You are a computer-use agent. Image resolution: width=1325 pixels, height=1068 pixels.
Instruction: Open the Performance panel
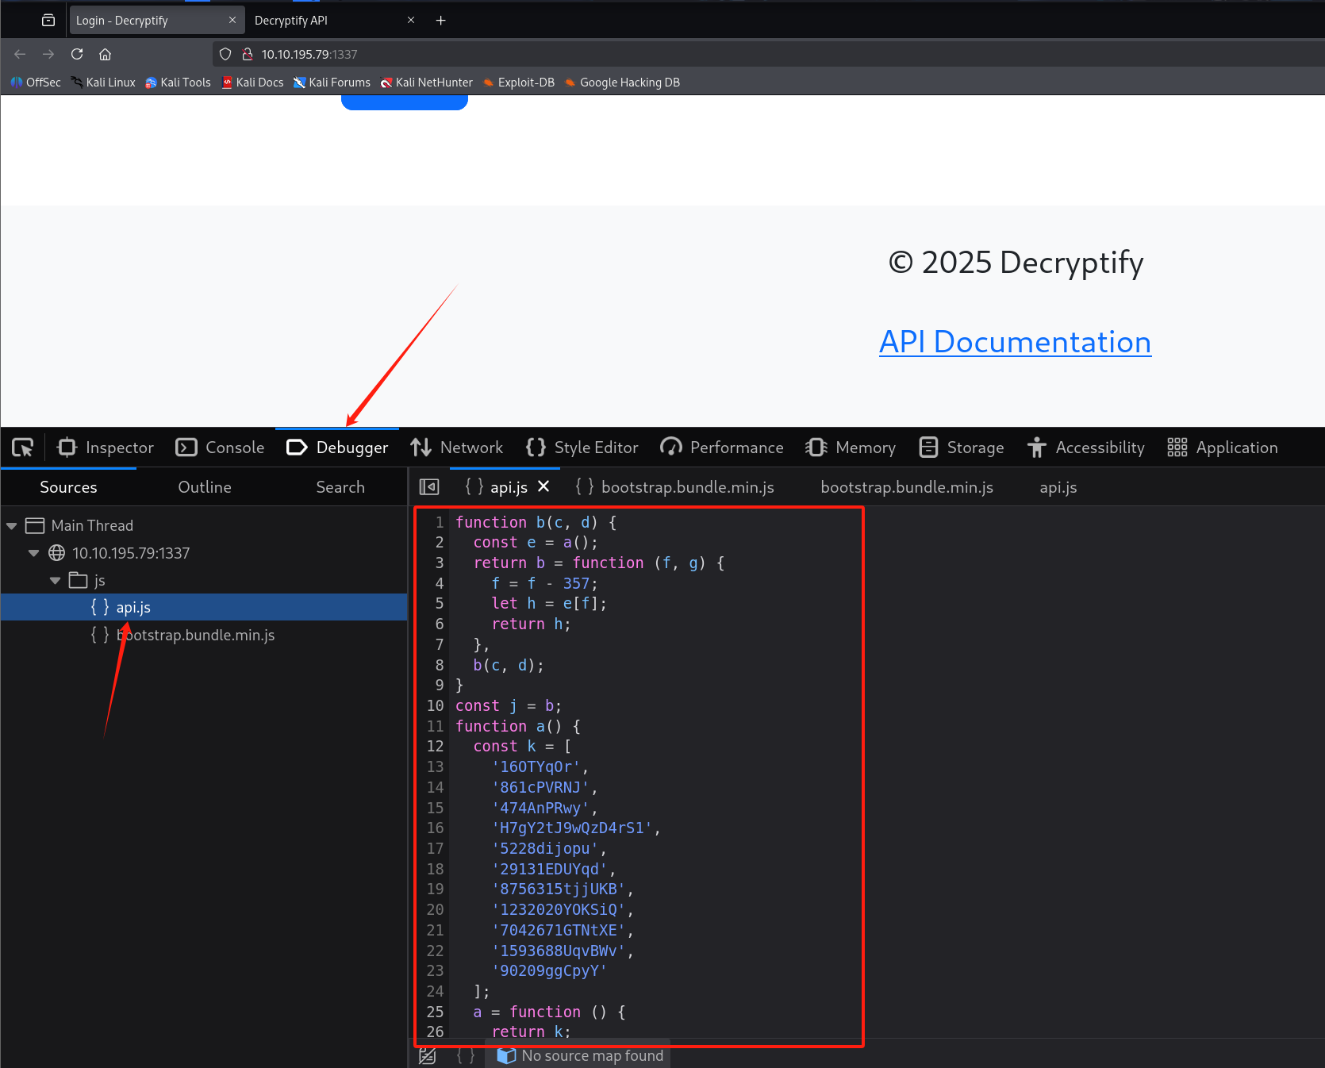click(x=721, y=447)
